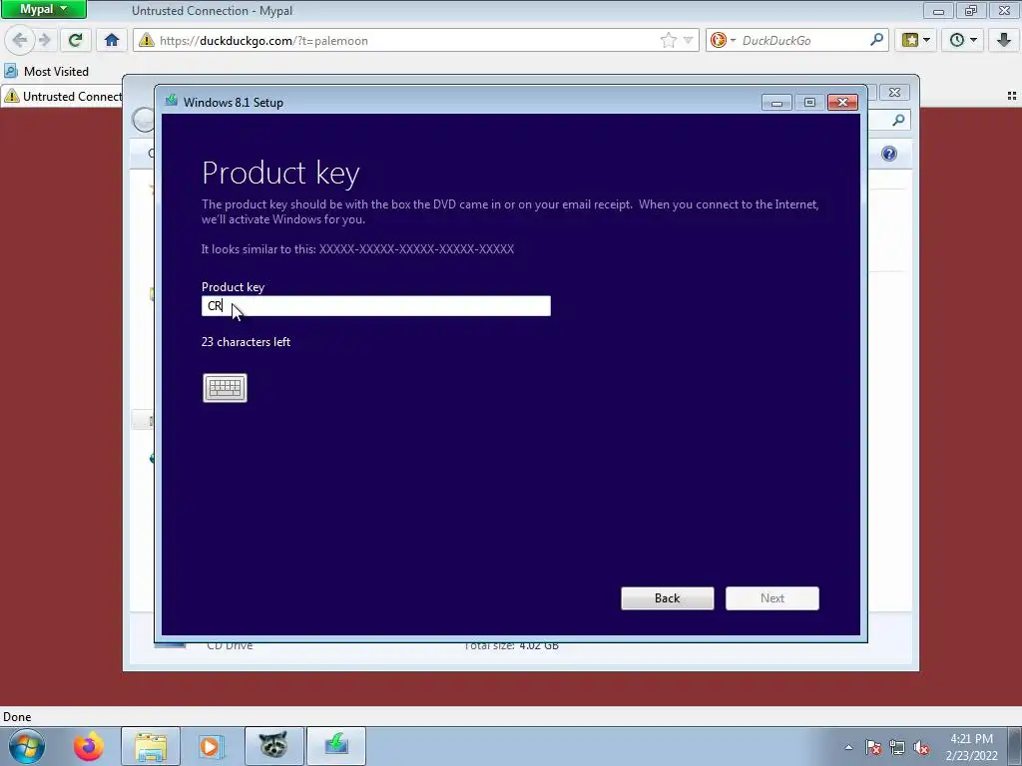Click the Done status bar text
The image size is (1022, 766).
pos(17,717)
